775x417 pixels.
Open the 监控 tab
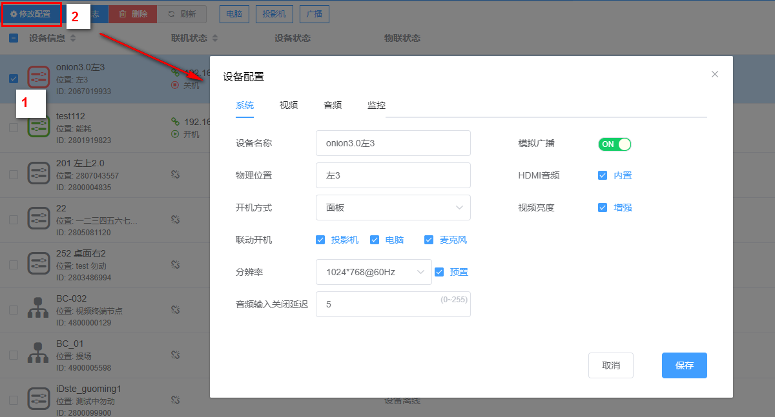coord(377,105)
